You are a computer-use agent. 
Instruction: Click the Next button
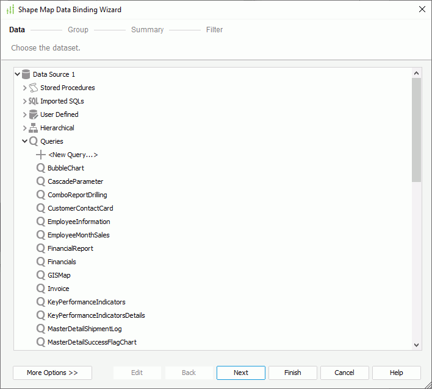click(241, 373)
